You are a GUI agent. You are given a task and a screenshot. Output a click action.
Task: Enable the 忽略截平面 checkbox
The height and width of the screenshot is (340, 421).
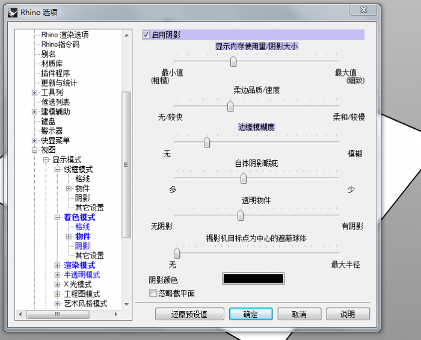[x=153, y=293]
